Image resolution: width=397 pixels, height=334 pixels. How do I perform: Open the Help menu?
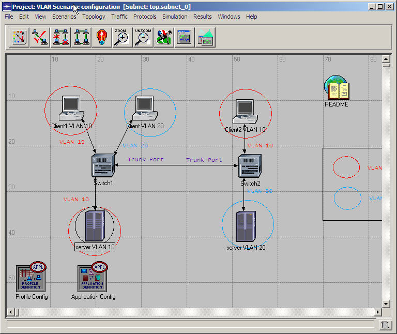coord(252,17)
